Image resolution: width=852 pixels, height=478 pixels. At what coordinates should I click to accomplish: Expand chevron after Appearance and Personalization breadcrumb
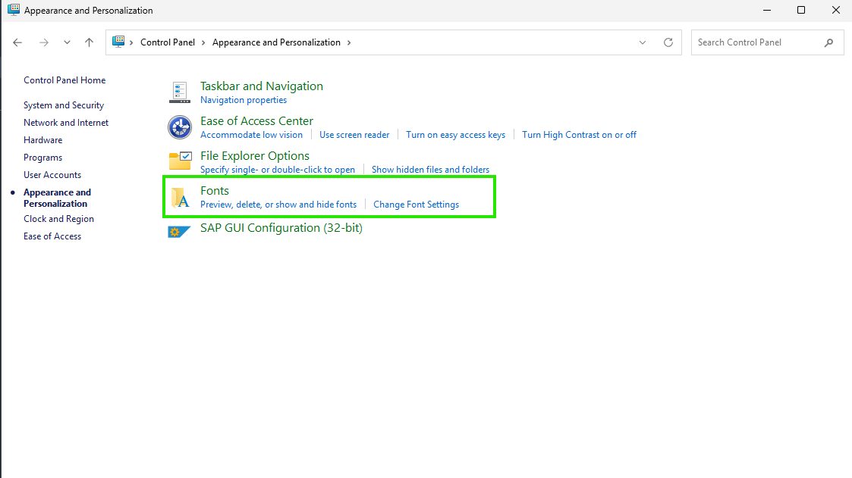coord(349,42)
